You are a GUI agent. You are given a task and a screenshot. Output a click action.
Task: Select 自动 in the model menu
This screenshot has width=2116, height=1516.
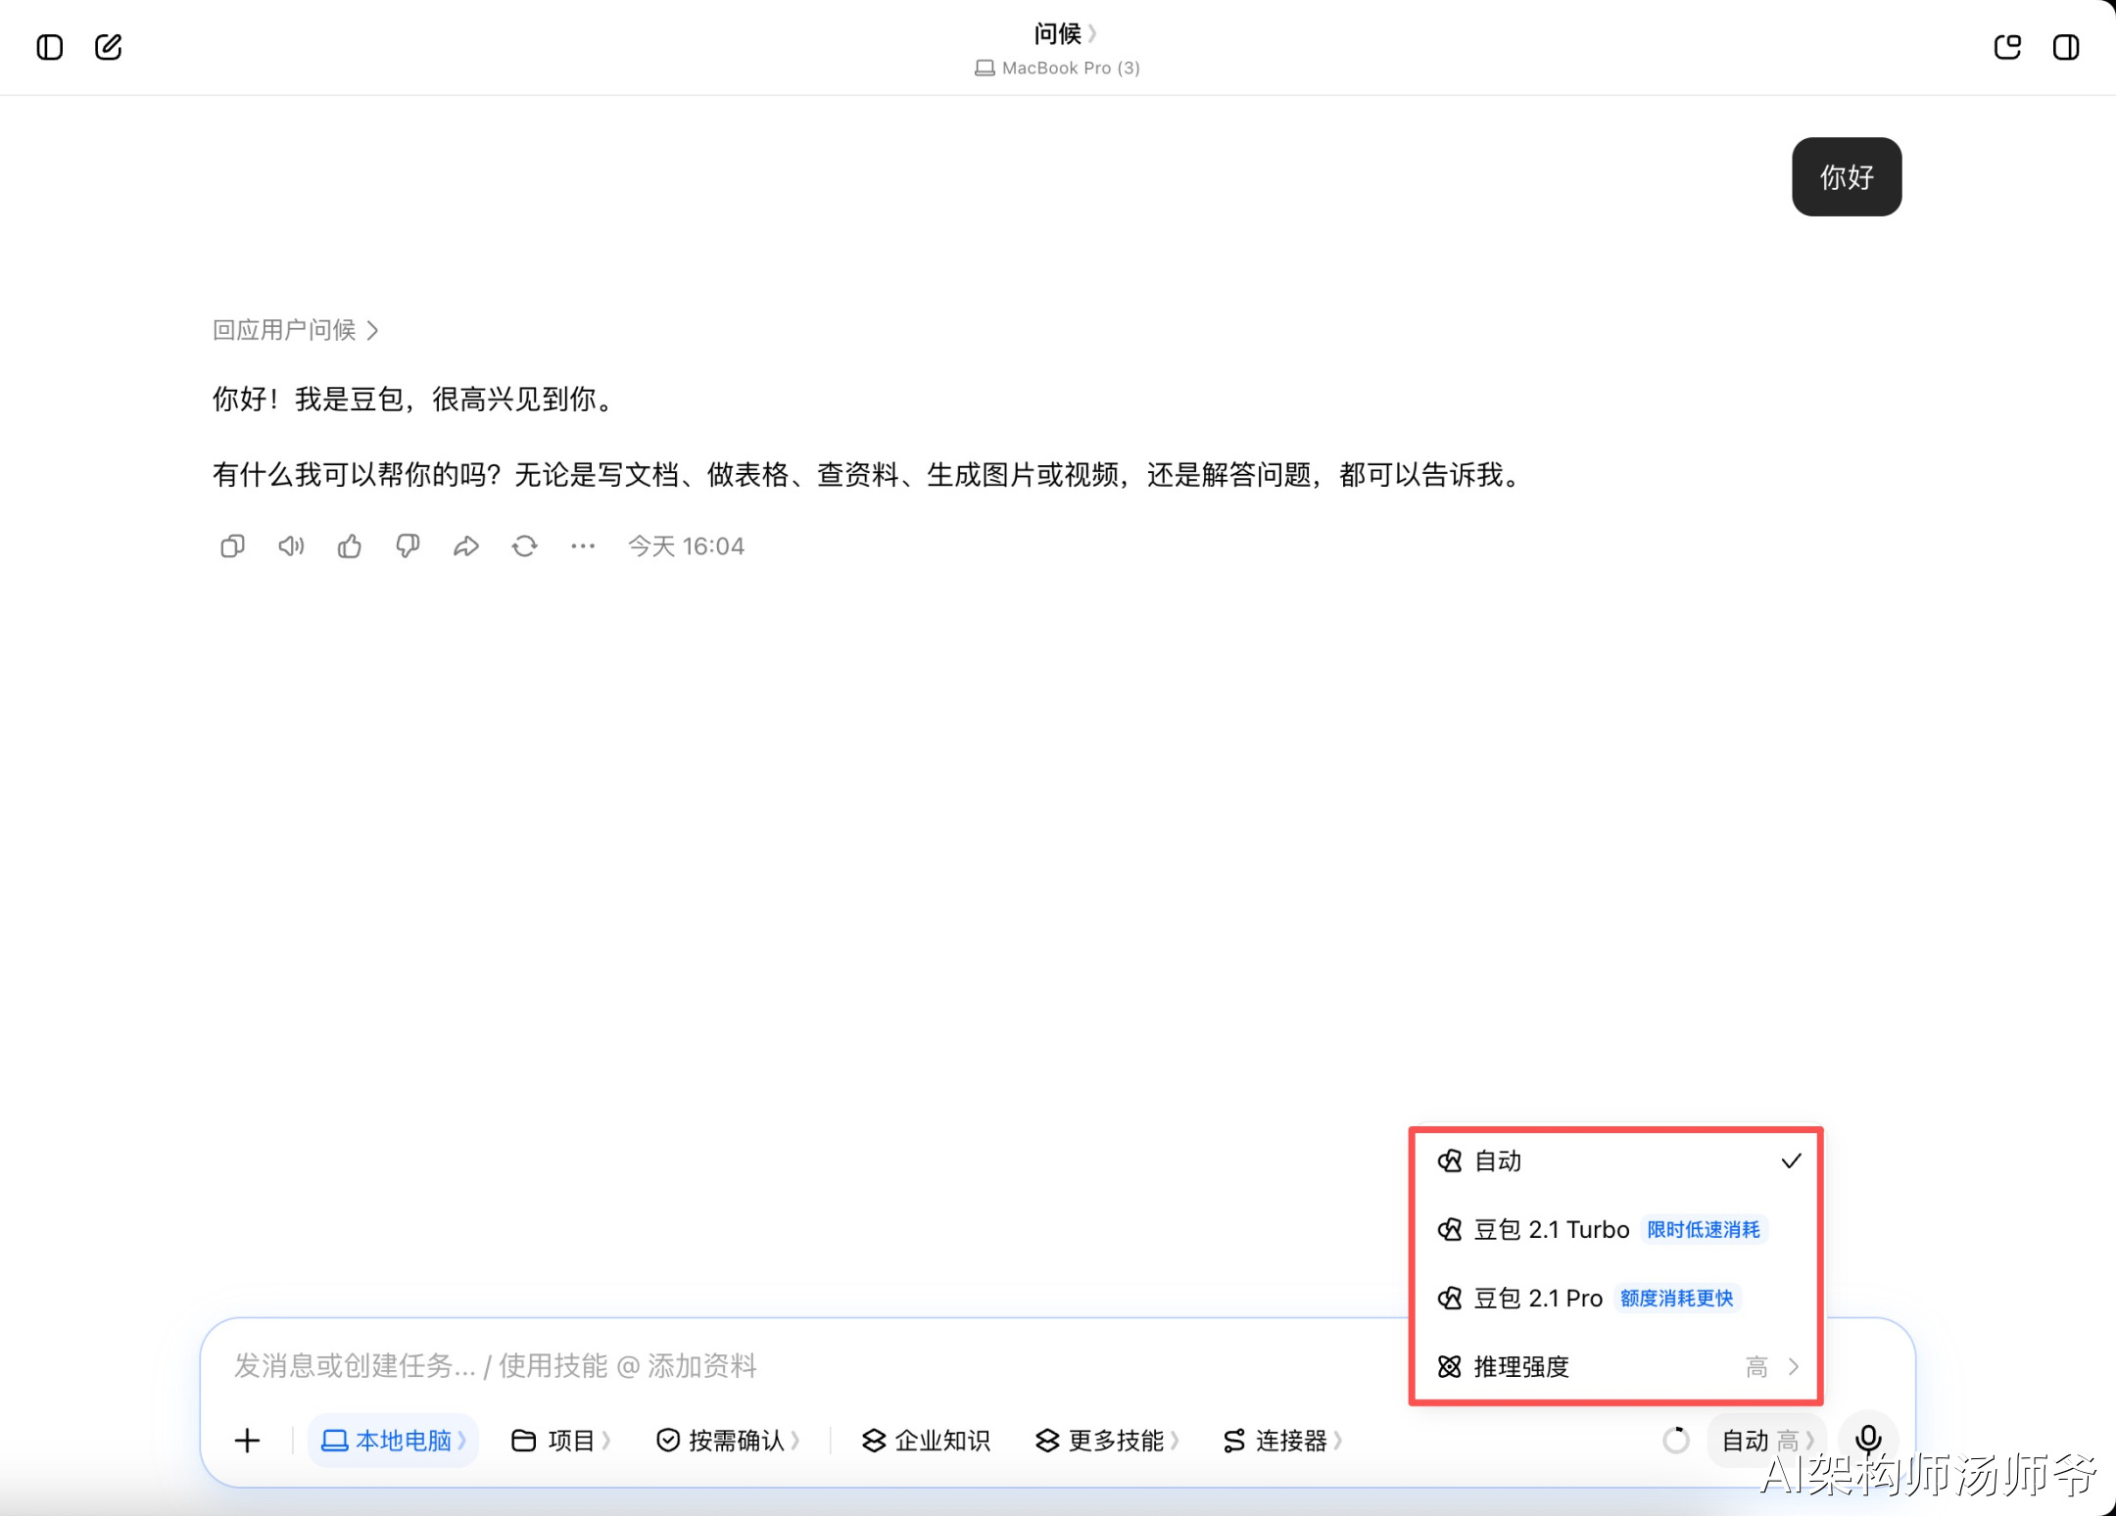pos(1616,1161)
